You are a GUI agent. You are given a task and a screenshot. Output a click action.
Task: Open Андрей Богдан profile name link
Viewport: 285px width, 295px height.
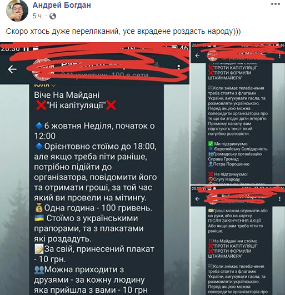pos(62,5)
